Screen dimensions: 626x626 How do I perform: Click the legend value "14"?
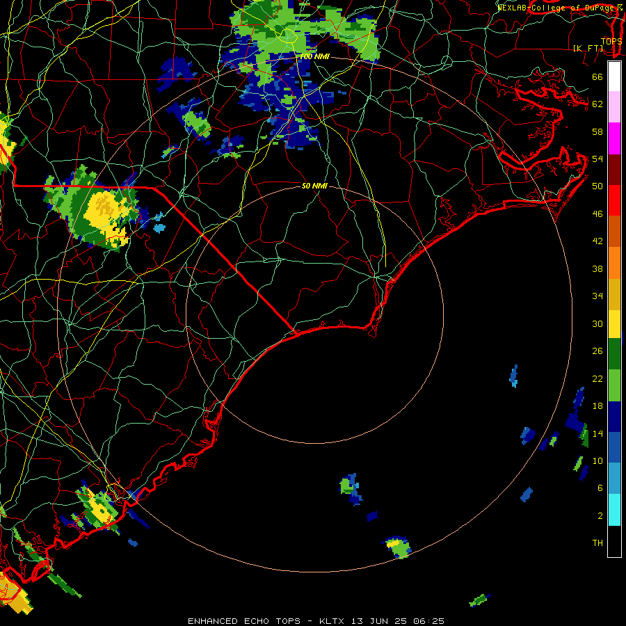tap(597, 433)
